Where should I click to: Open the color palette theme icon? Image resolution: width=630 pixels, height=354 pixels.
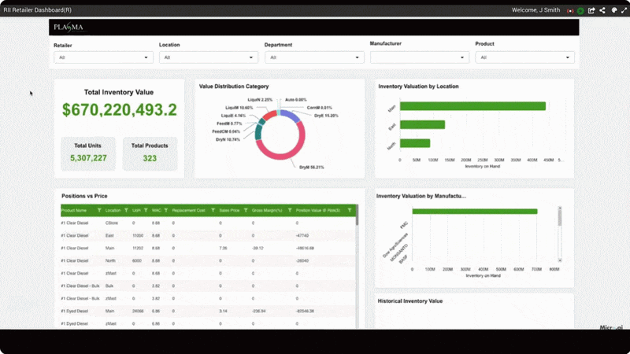(613, 11)
